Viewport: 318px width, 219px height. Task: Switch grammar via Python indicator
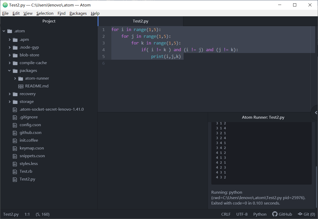pos(259,214)
